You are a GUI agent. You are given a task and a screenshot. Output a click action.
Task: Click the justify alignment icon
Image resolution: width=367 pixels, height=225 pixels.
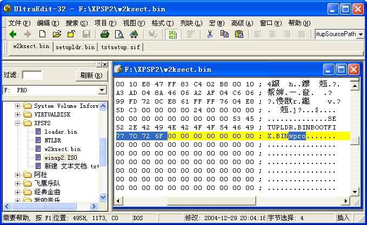tap(302, 35)
